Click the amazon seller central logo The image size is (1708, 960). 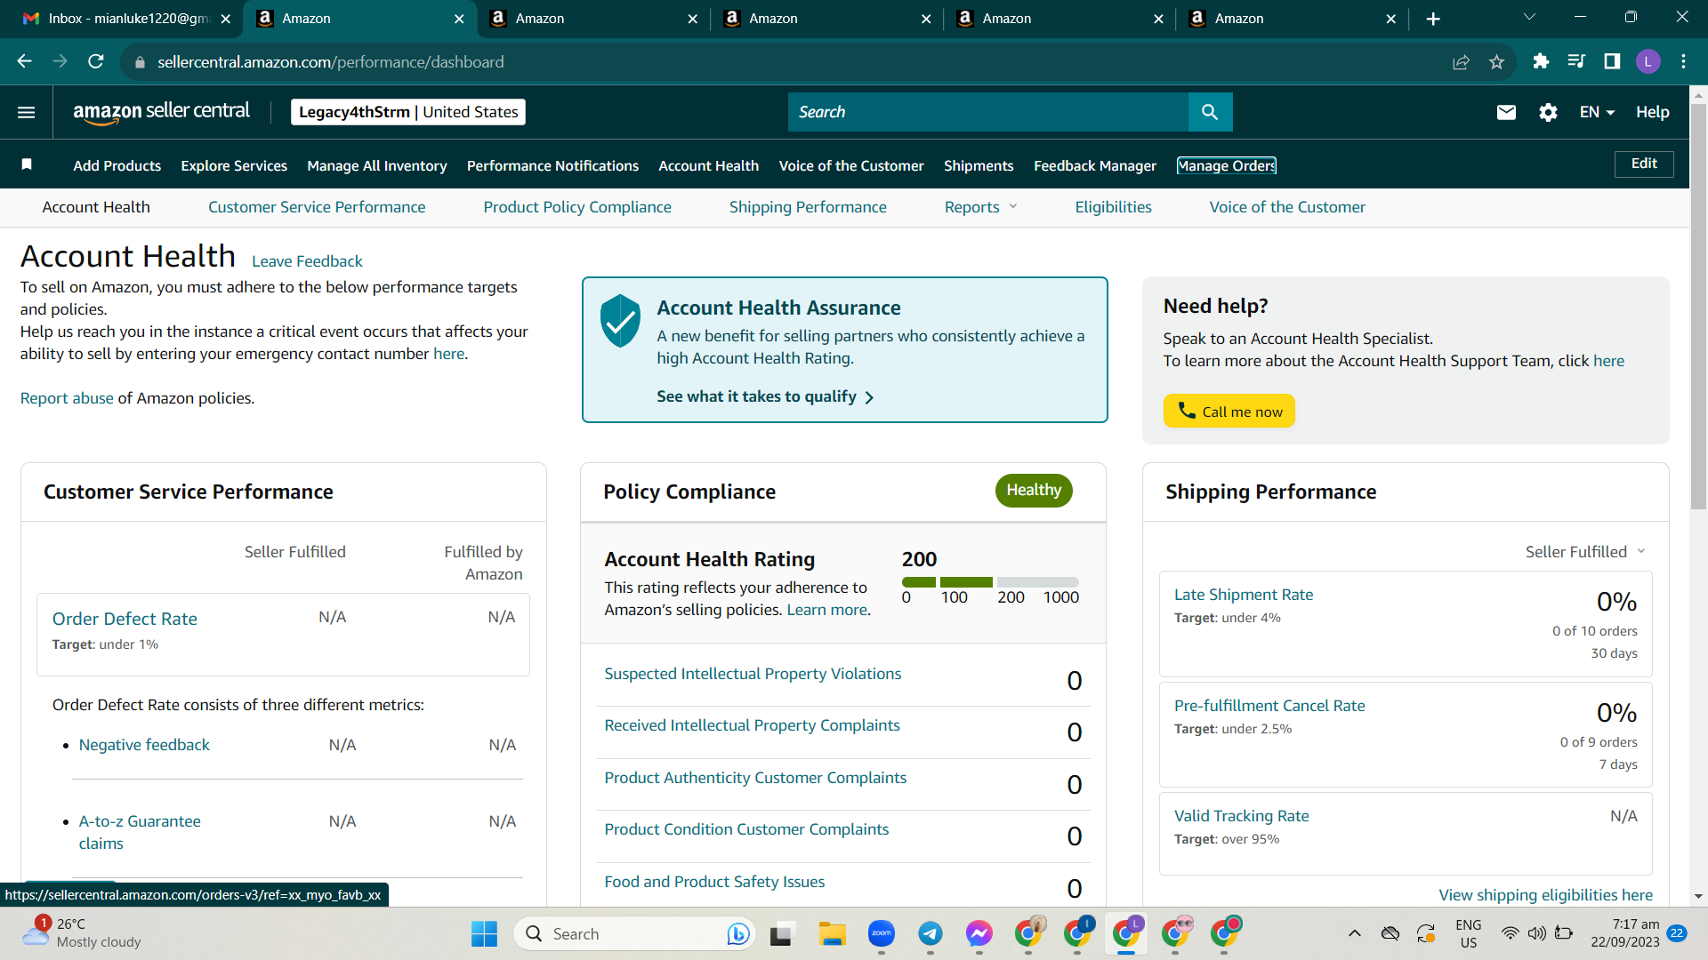pyautogui.click(x=161, y=112)
